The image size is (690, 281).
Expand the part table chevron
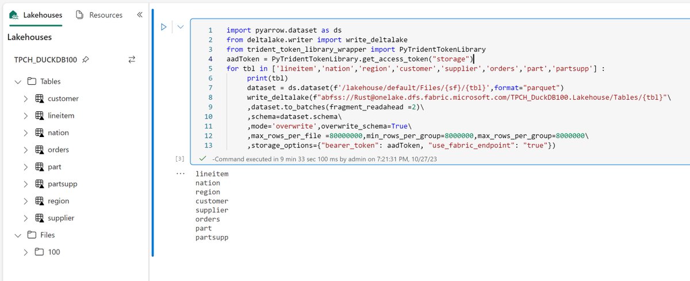point(26,167)
